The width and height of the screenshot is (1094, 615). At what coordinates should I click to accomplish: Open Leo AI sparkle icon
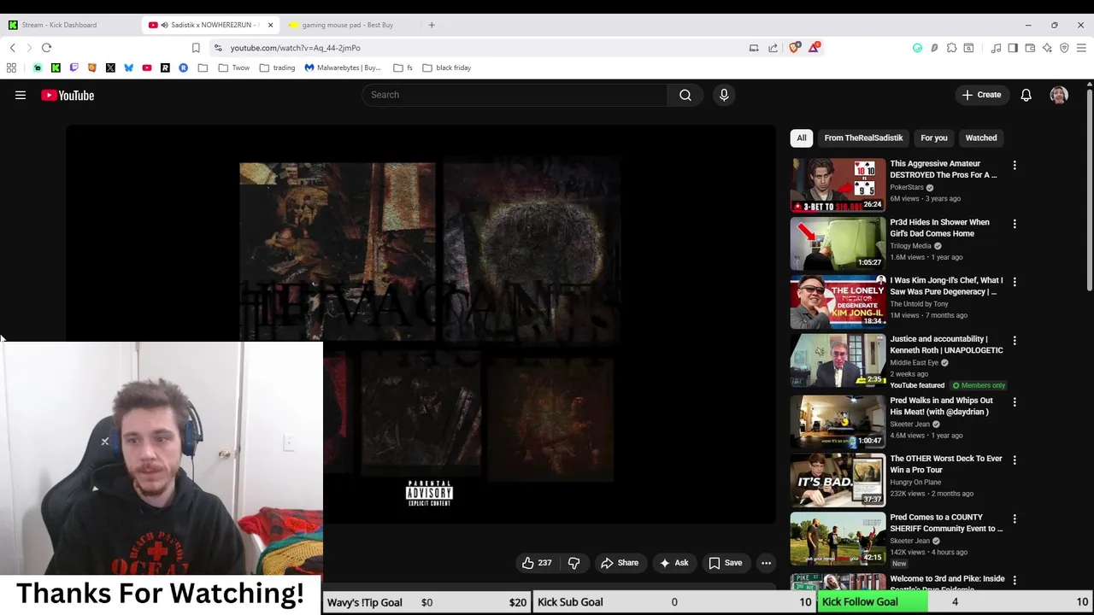(1047, 48)
